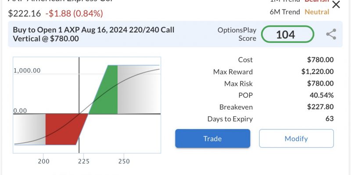Click the Breakeven value $227.80
Screen dimensions: 351x175
click(320, 107)
